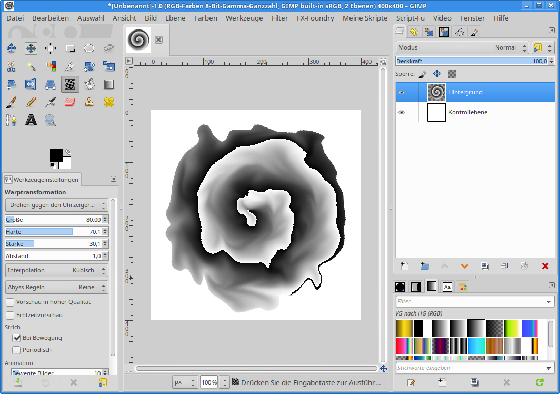
Task: Delete layer with the red X icon
Action: (545, 266)
